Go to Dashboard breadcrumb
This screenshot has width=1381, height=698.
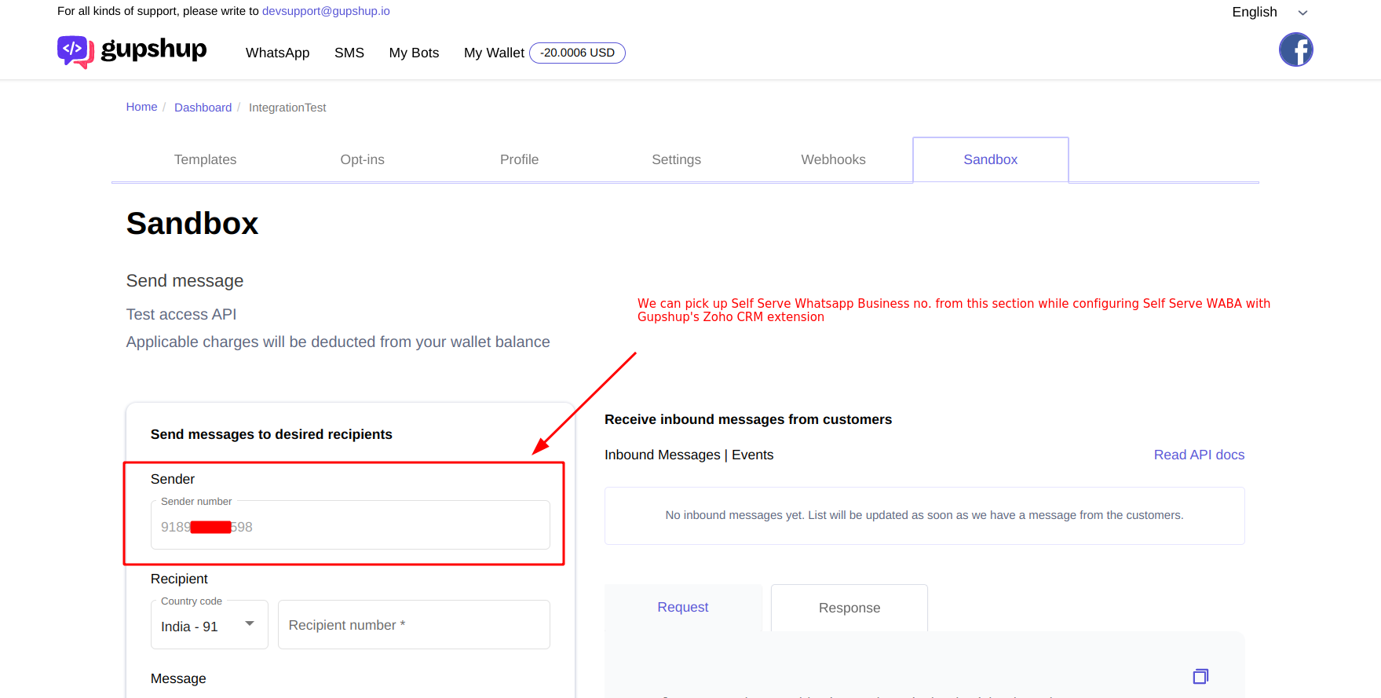click(x=203, y=108)
